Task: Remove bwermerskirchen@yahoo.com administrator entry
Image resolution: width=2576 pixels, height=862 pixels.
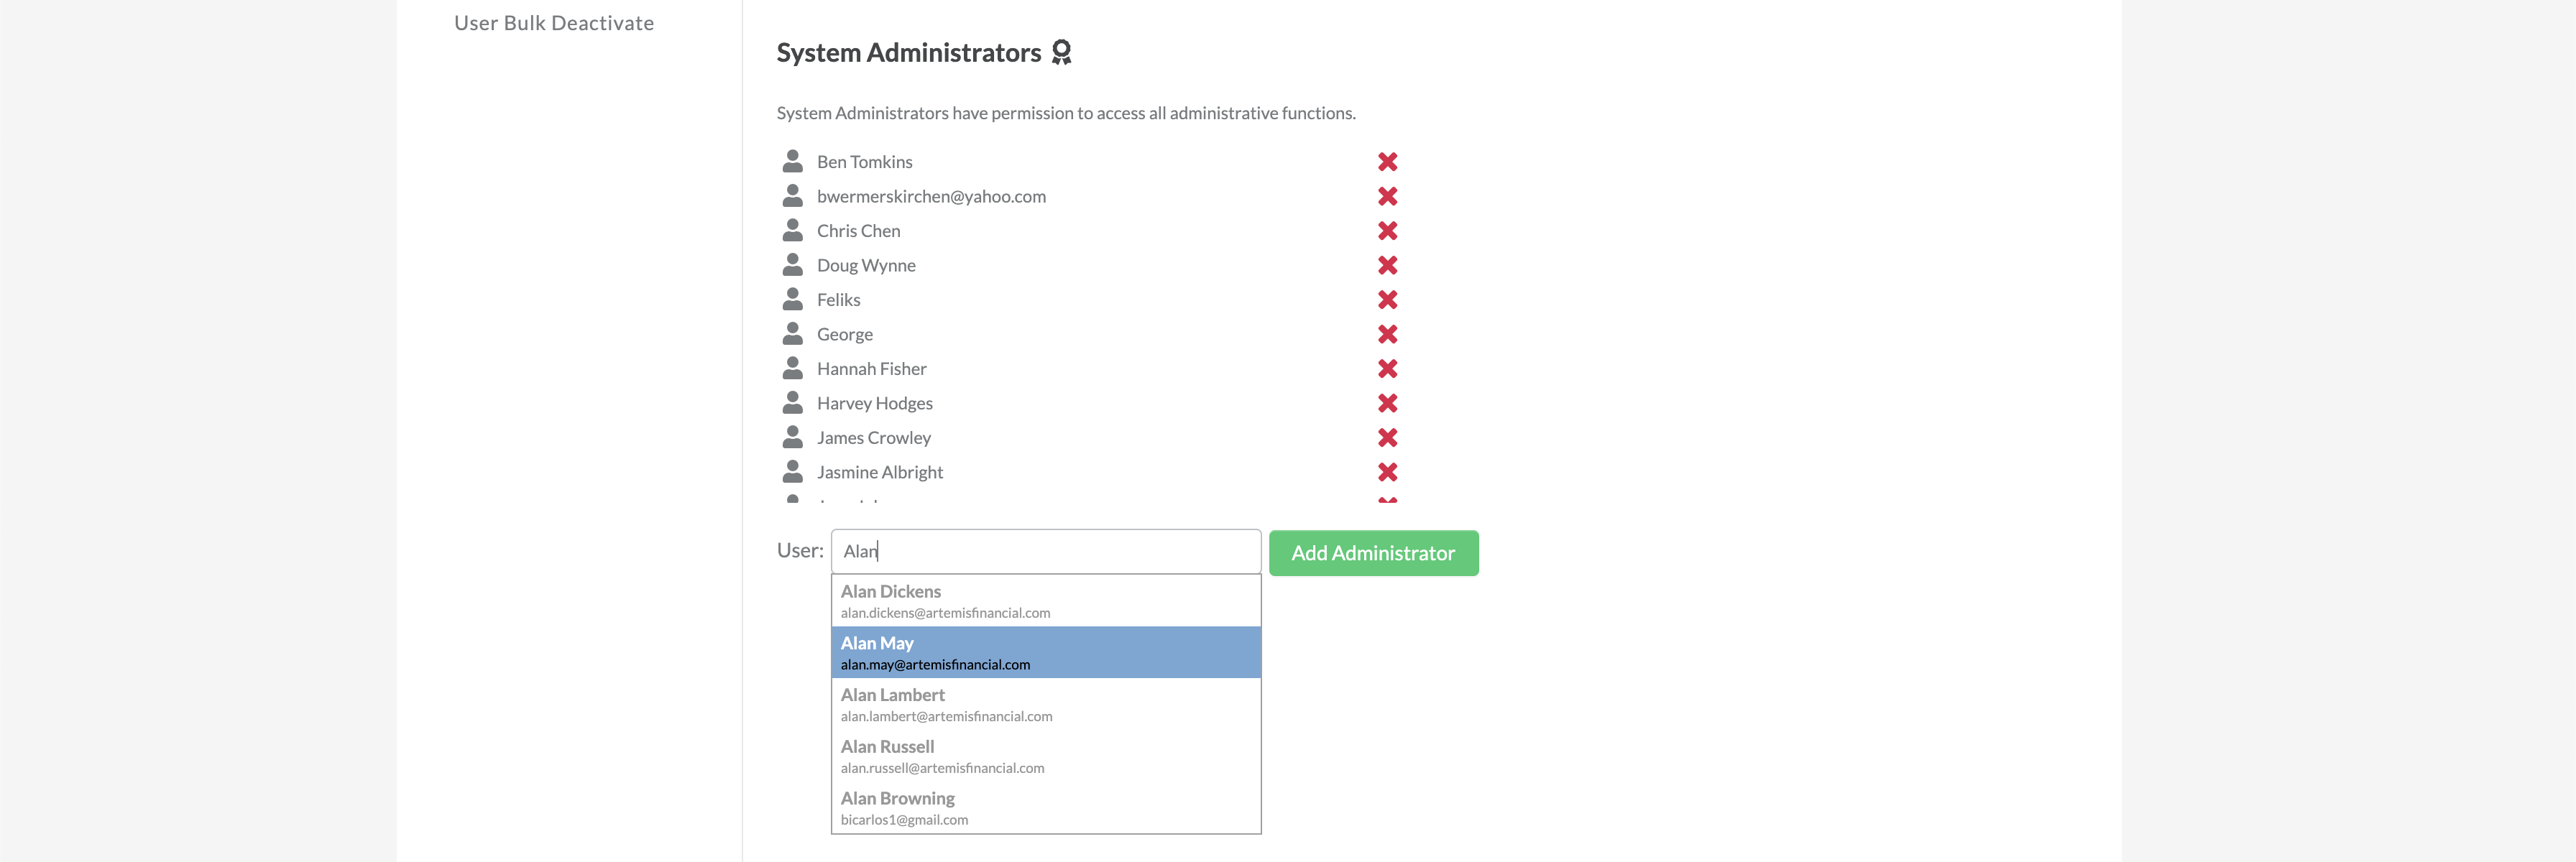Action: tap(1387, 196)
